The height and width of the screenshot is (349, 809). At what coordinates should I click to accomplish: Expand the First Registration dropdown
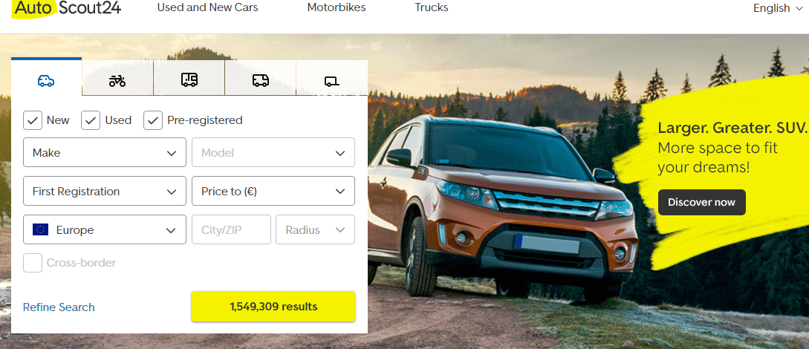coord(105,192)
